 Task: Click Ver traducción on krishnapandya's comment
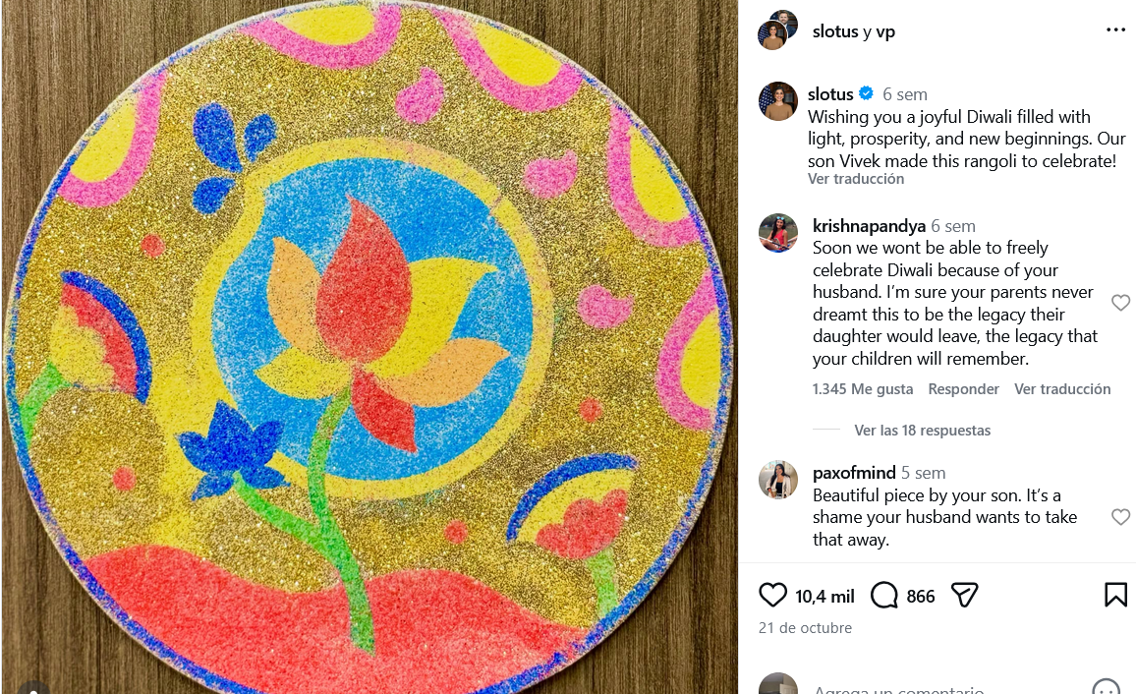(x=1062, y=389)
